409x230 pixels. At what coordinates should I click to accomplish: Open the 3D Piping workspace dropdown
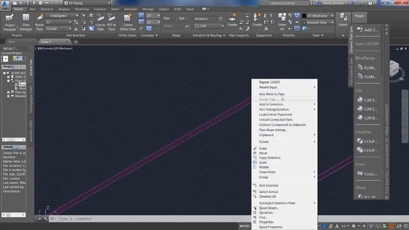click(88, 3)
